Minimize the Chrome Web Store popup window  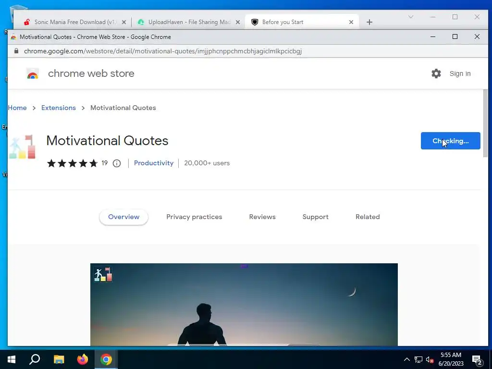click(x=433, y=37)
